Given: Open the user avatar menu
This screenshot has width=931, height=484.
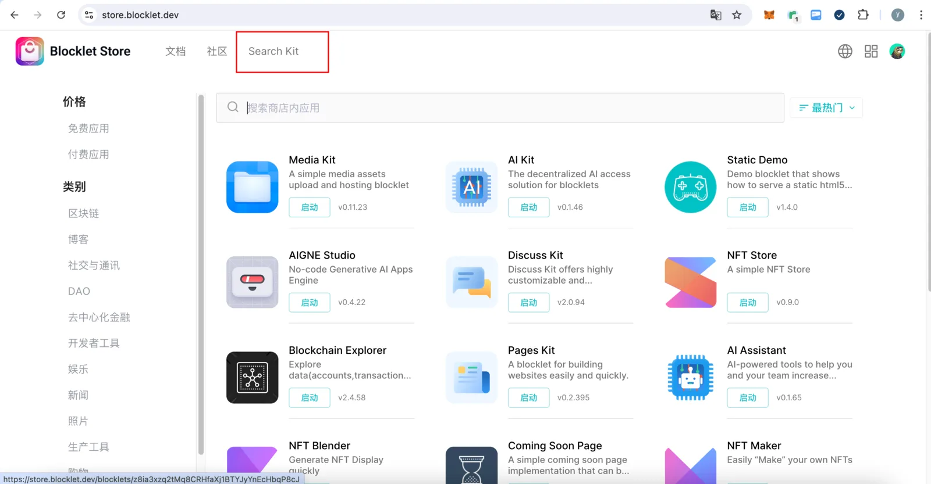Looking at the screenshot, I should tap(897, 51).
